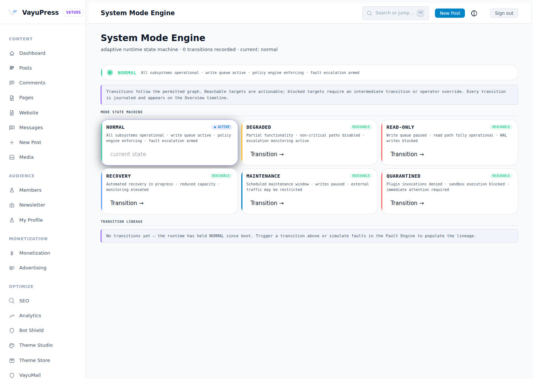Click the green NORMAL status indicator dot
533x379 pixels.
(x=110, y=73)
